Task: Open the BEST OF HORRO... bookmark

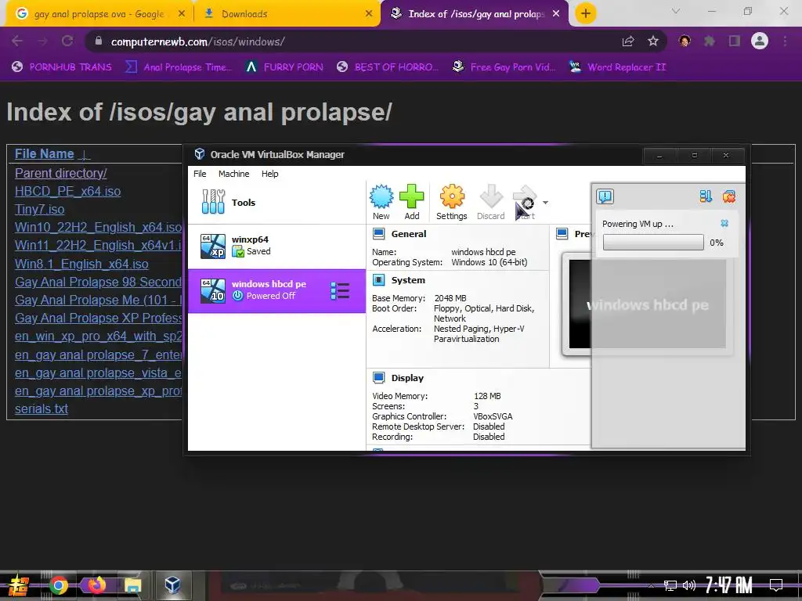Action: coord(388,67)
